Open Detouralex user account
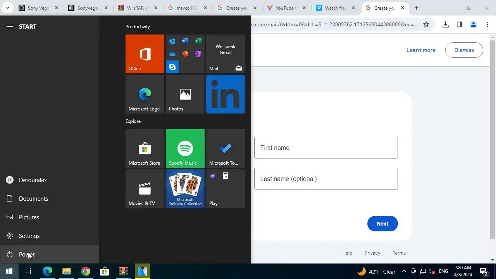The width and height of the screenshot is (496, 279). 50,180
